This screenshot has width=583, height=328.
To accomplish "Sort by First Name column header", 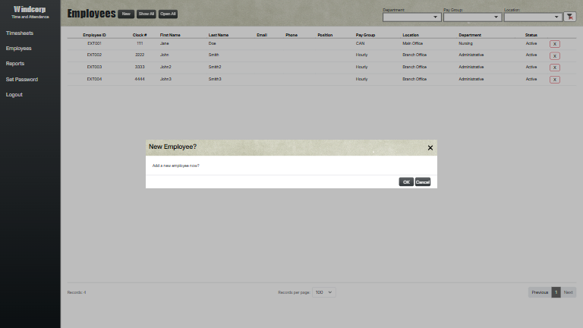I will [170, 35].
